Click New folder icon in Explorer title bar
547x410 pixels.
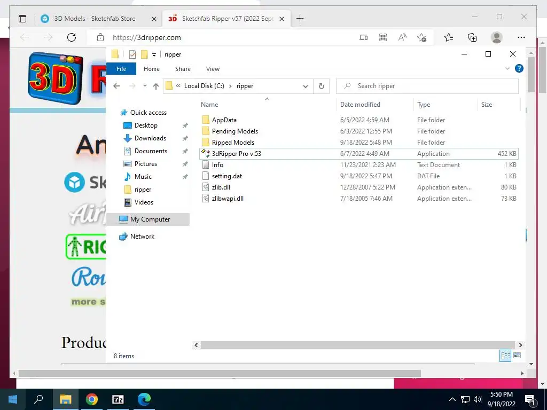tap(144, 54)
